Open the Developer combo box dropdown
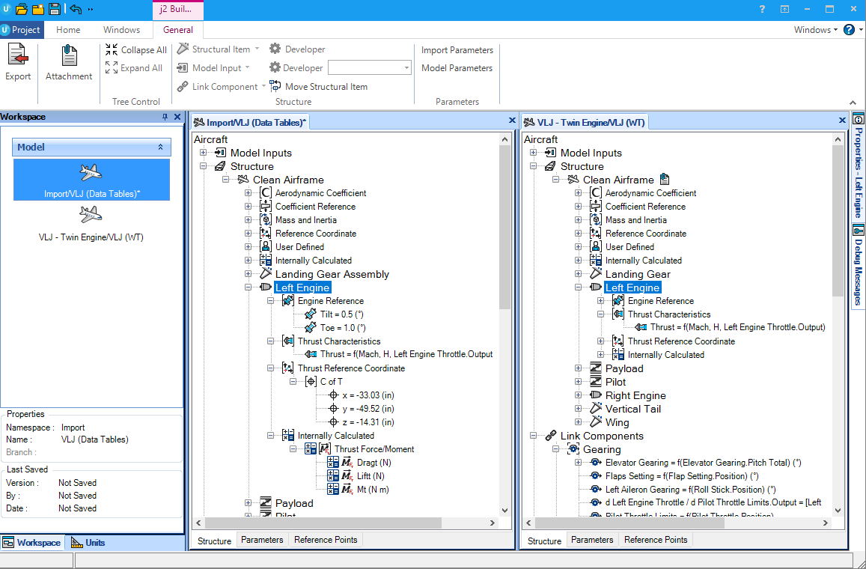The width and height of the screenshot is (866, 569). (406, 68)
